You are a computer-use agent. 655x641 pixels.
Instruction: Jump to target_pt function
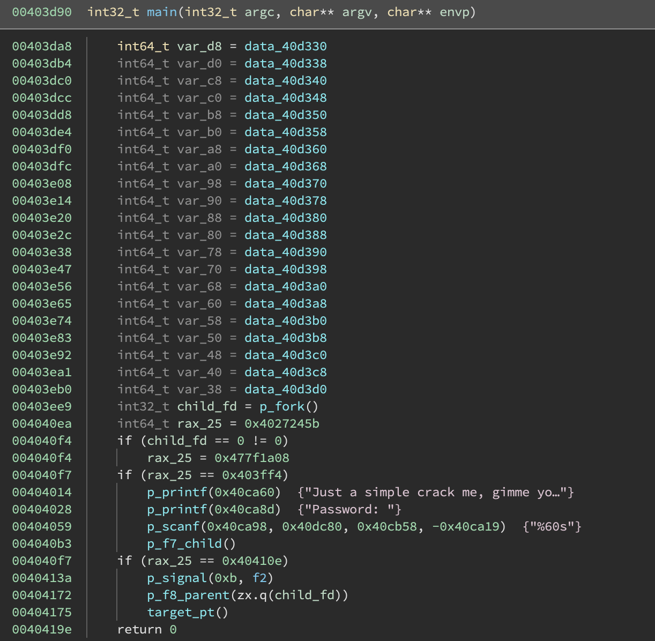pyautogui.click(x=181, y=612)
